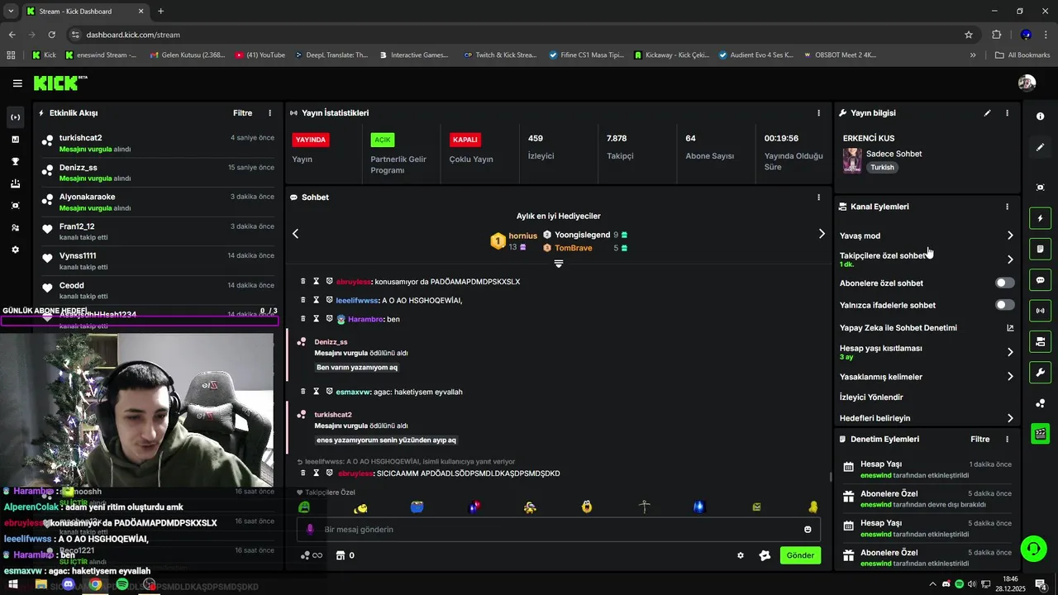Open the Filtre dropdown in Etkinlik Akışı
1058x595 pixels.
242,113
